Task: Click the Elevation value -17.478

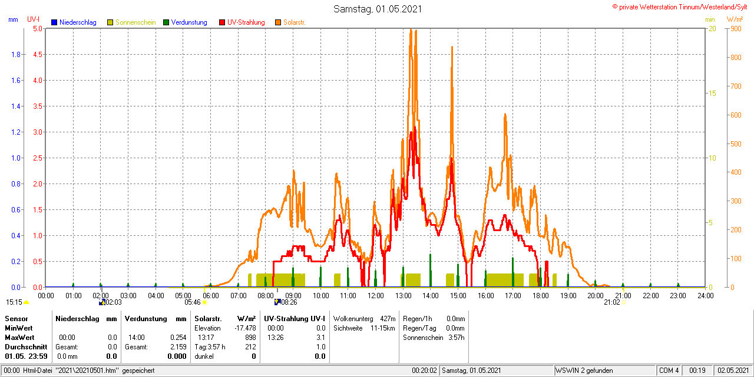Action: pos(244,328)
